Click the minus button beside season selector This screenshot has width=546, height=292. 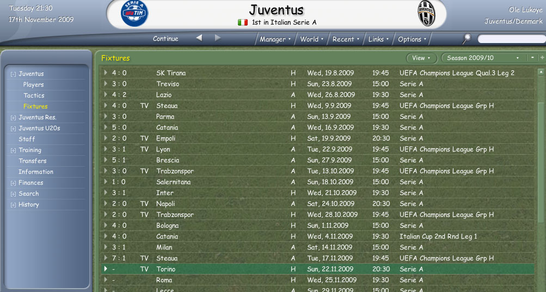(532, 58)
